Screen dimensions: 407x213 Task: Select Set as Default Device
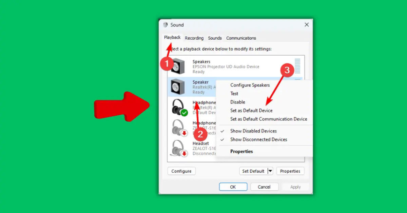pos(252,110)
